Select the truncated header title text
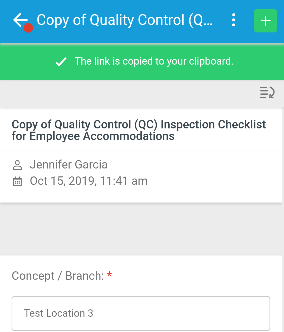Viewport: 284px width, 332px height. pos(124,20)
